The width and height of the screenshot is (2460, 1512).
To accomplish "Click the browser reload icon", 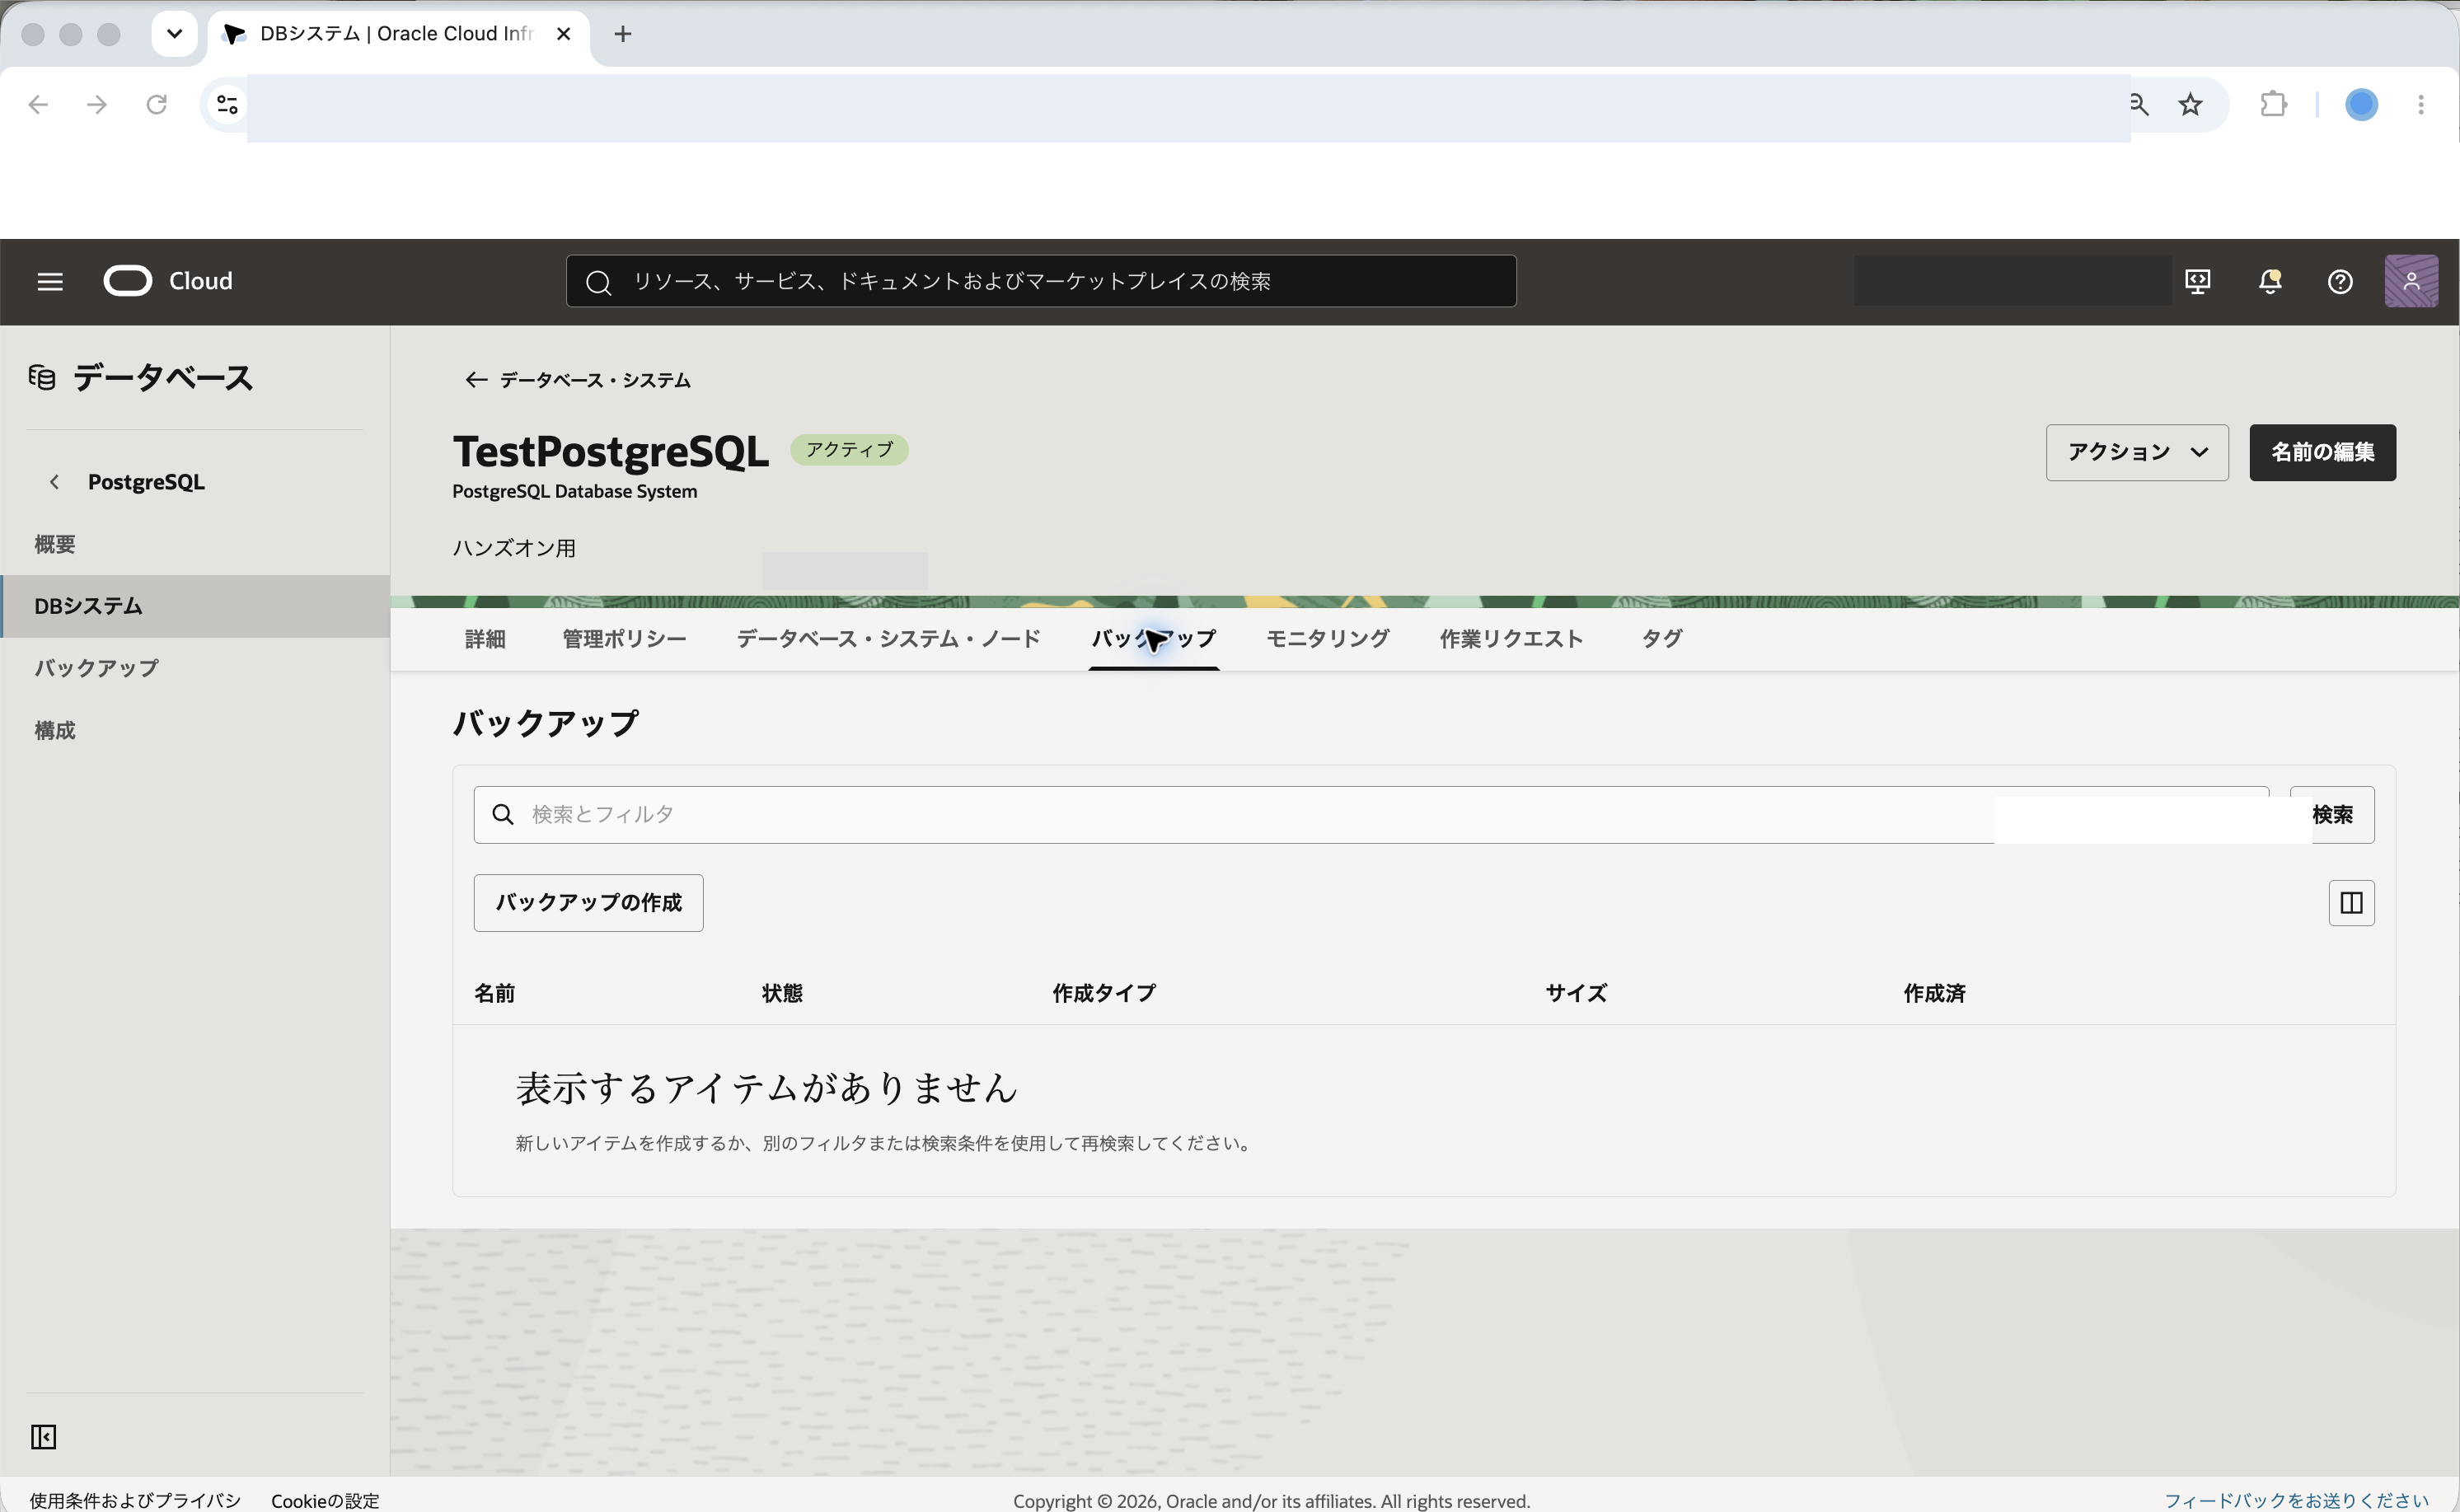I will pyautogui.click(x=156, y=104).
